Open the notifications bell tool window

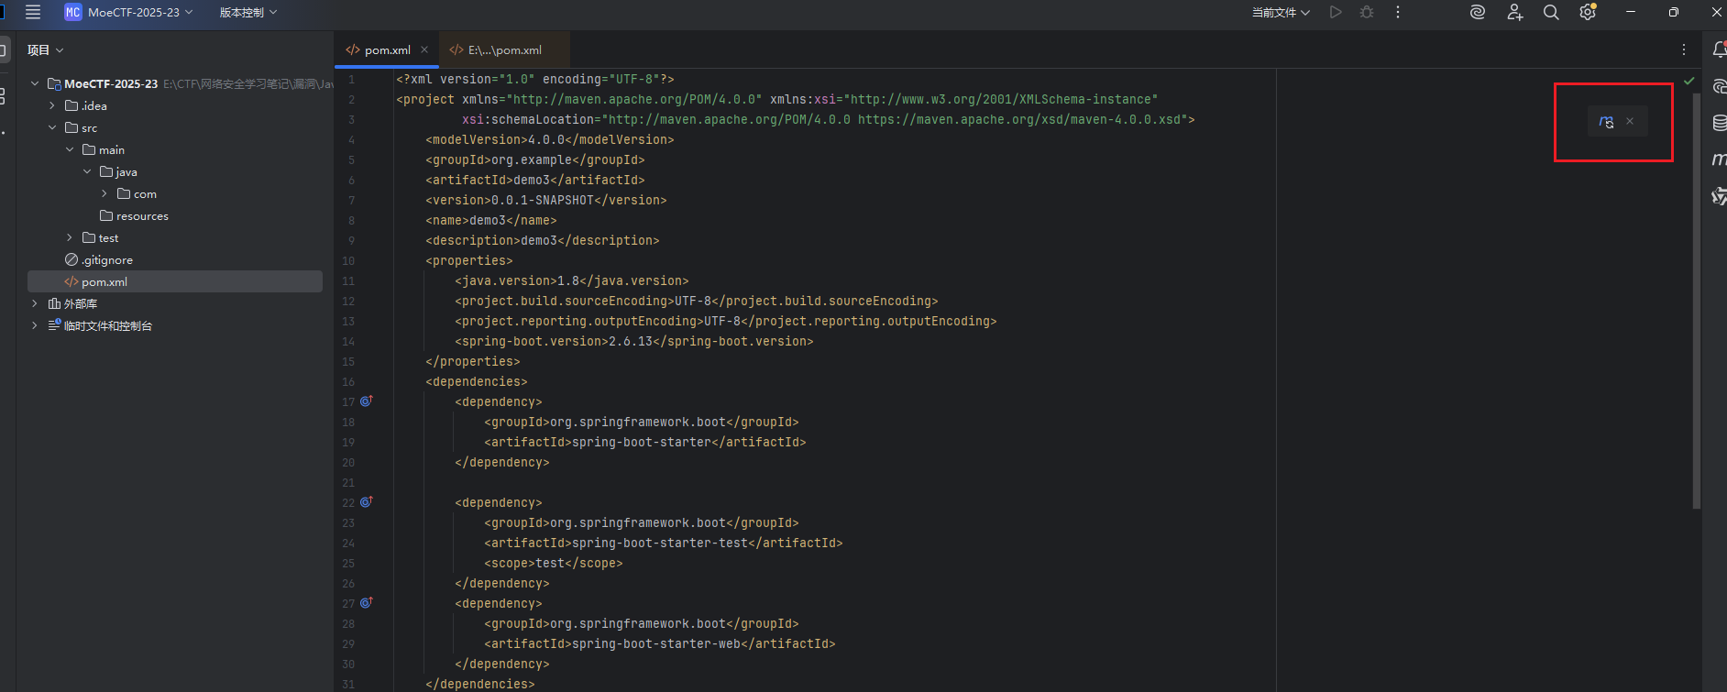(x=1719, y=50)
